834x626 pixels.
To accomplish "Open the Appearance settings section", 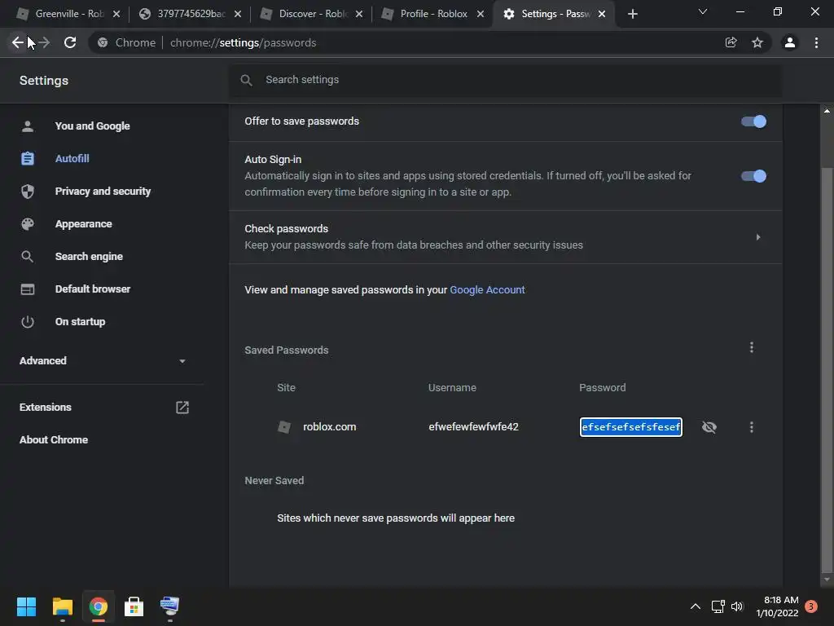I will click(84, 224).
